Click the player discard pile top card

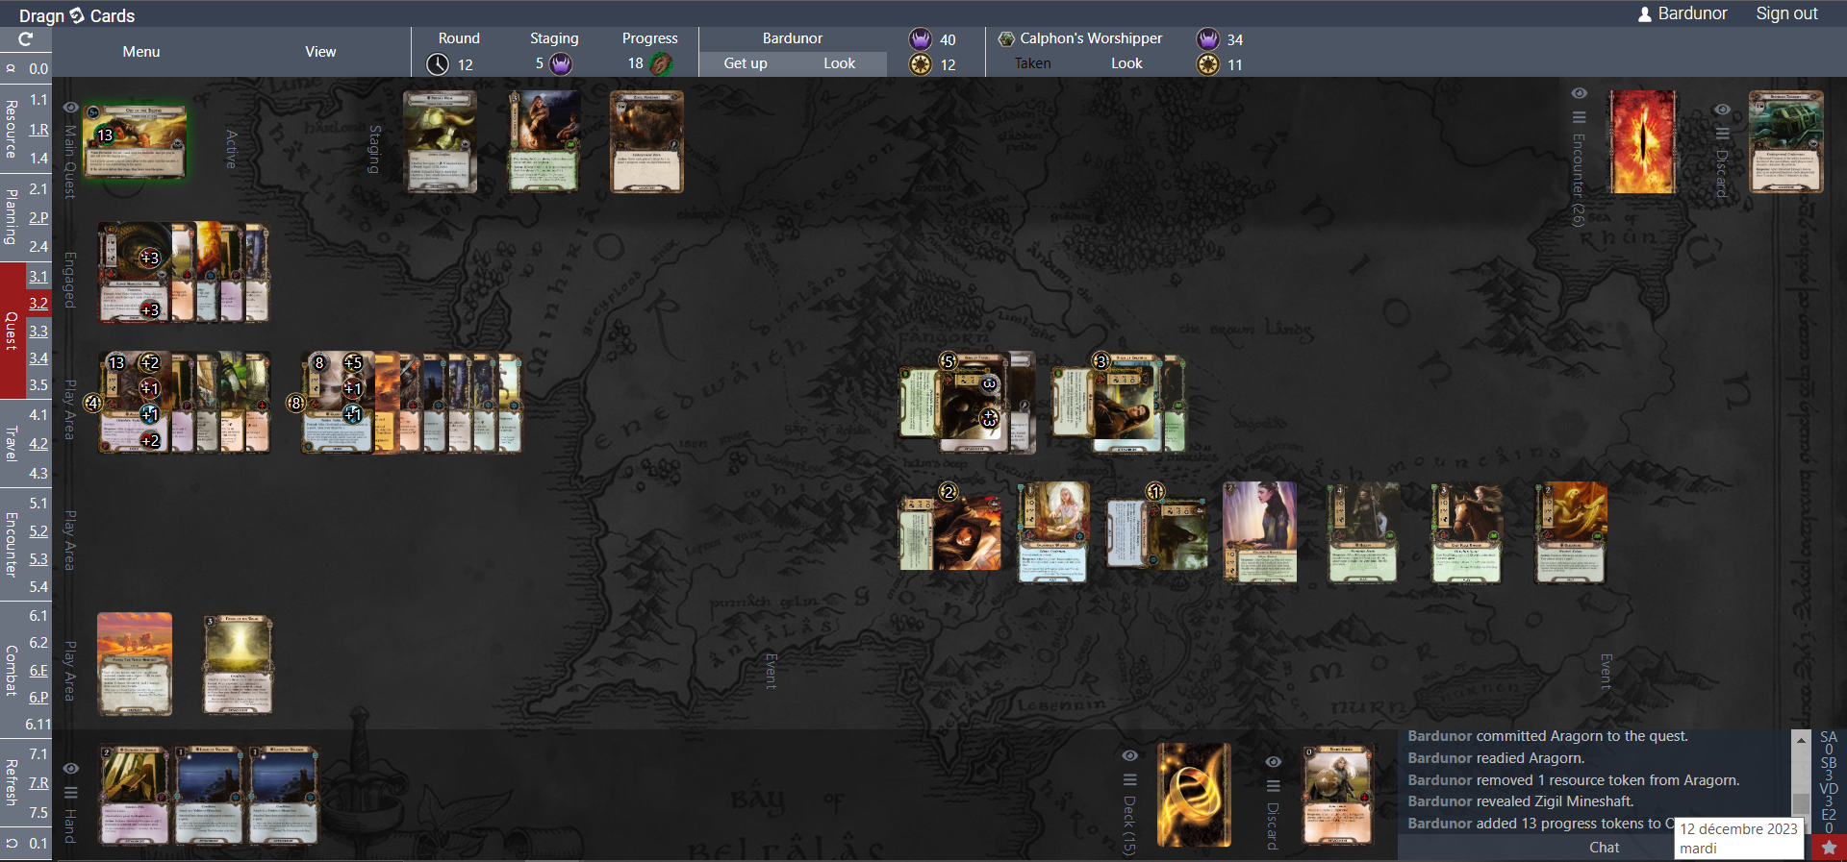tap(1337, 795)
